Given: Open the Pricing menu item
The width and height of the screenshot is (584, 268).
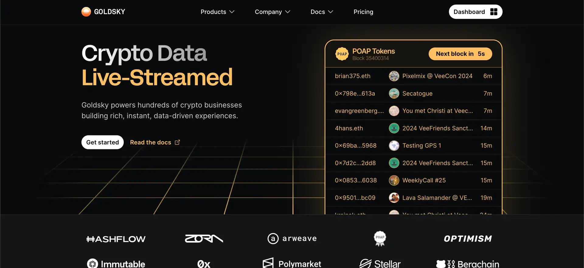Looking at the screenshot, I should click(x=363, y=12).
